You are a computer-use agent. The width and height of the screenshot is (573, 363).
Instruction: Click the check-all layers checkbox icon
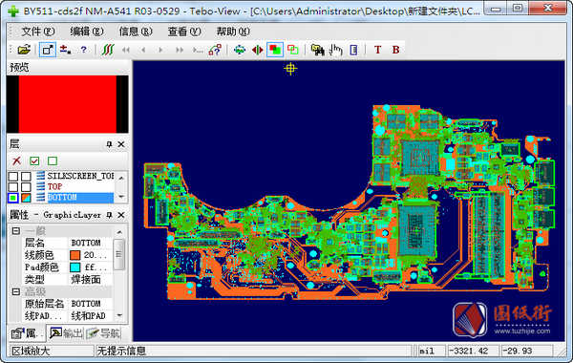(34, 160)
